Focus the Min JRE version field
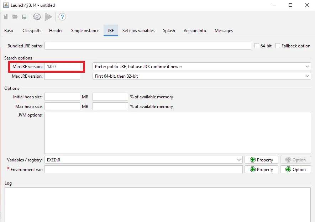The height and width of the screenshot is (222, 315). [x=62, y=66]
